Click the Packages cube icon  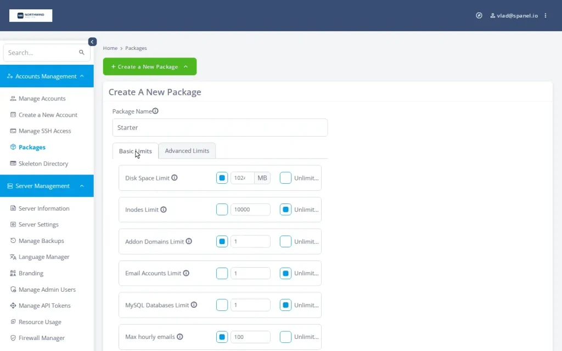(13, 147)
